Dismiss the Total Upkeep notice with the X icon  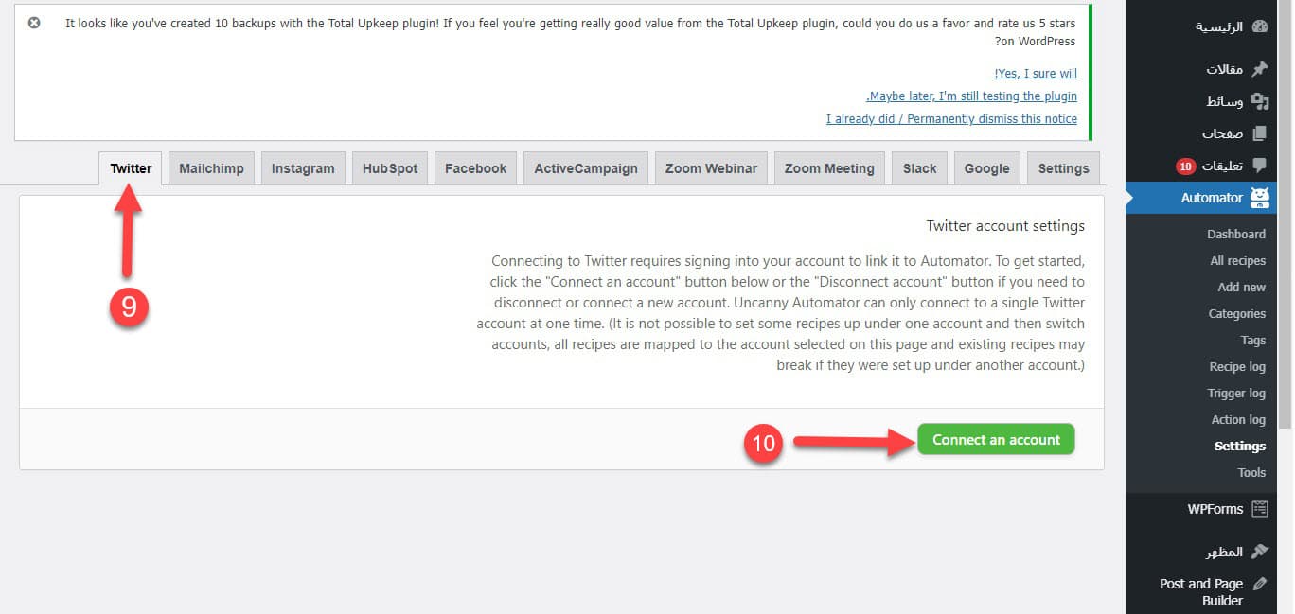click(34, 23)
